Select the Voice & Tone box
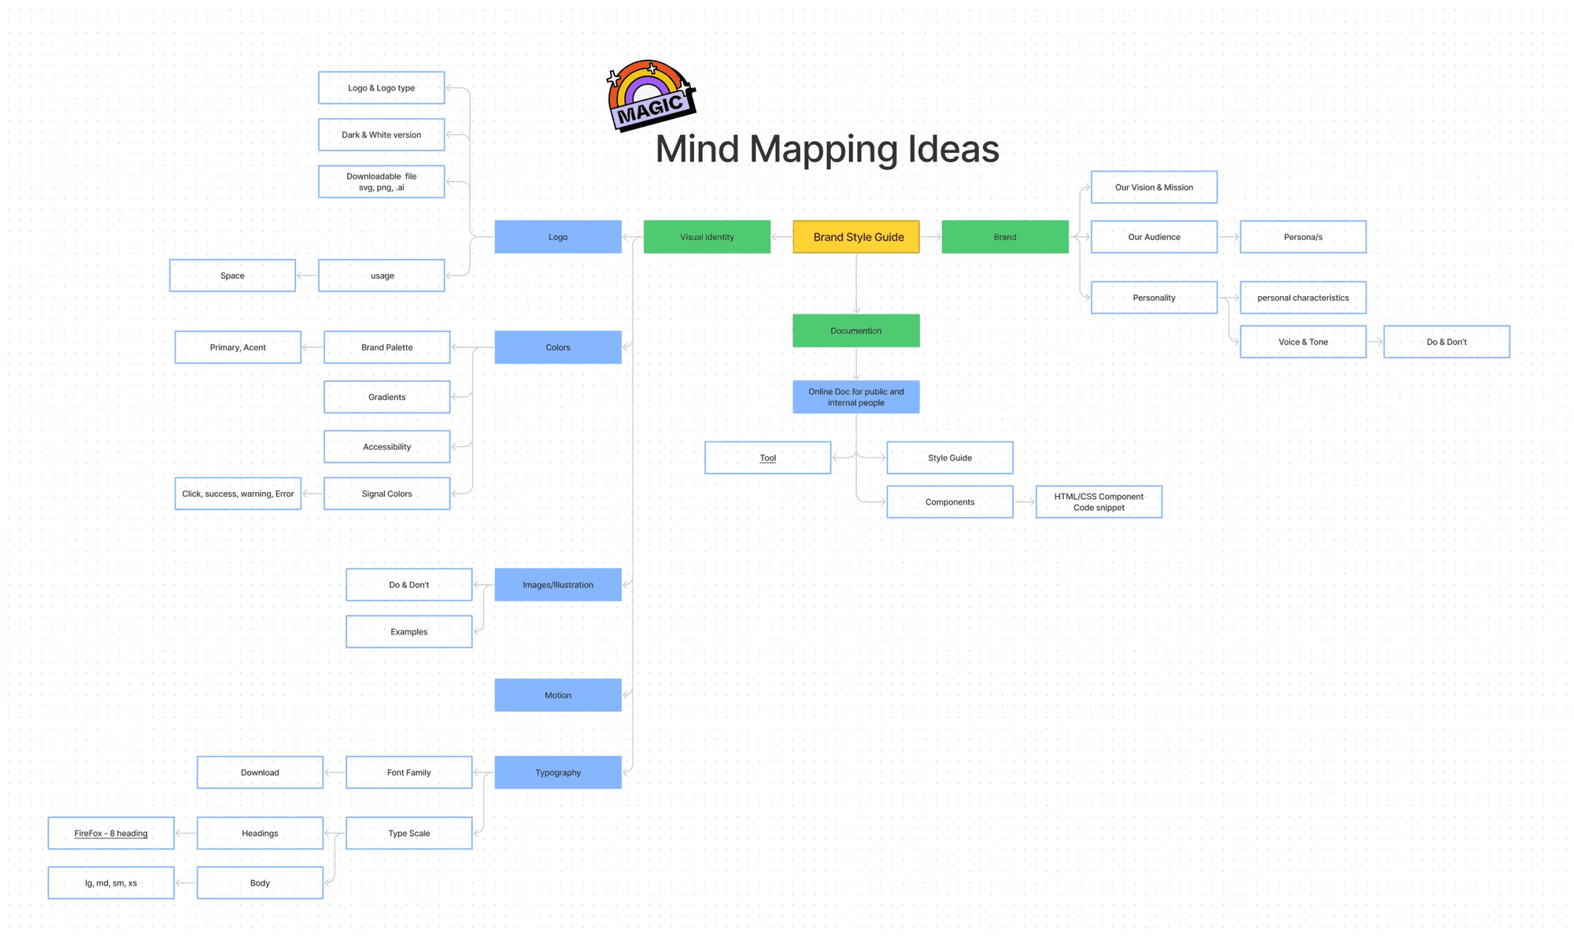Screen dimensions: 1574x936 click(1303, 342)
